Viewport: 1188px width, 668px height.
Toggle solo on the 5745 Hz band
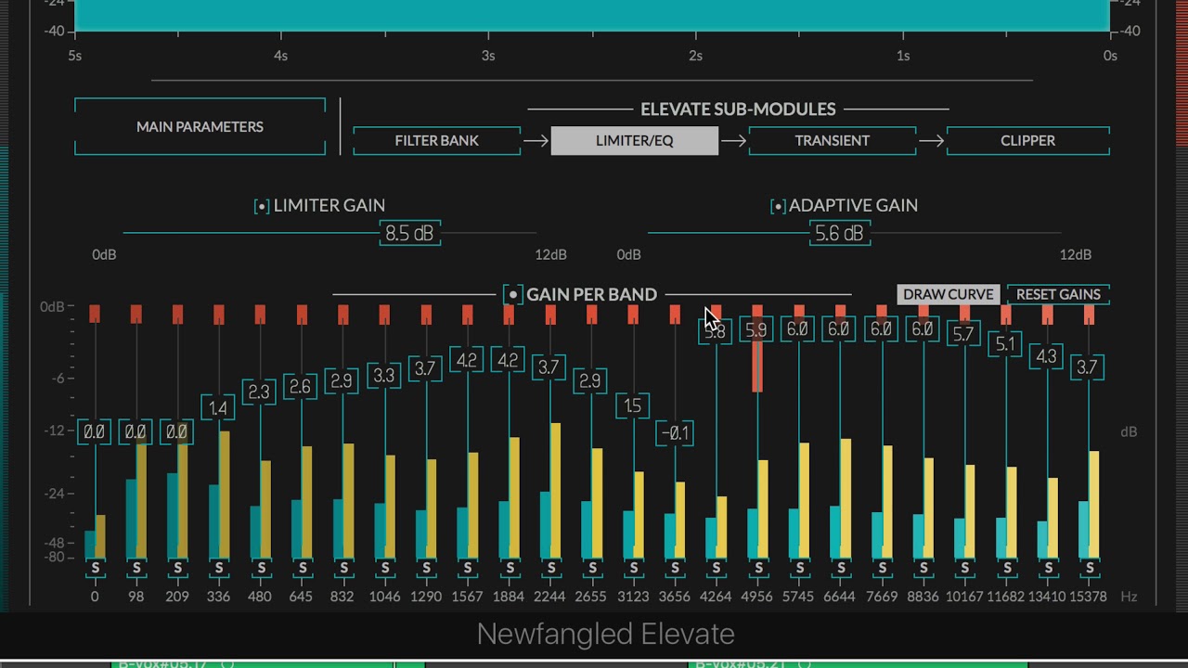point(799,568)
